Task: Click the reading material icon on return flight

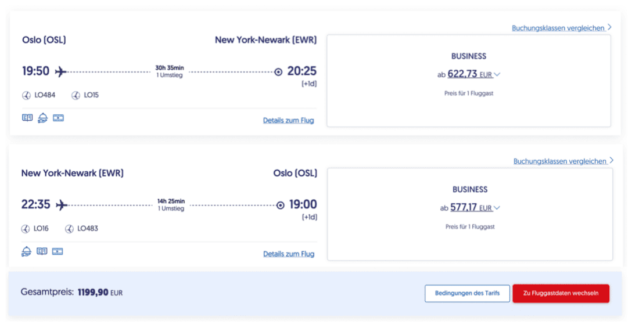Action: (x=42, y=251)
